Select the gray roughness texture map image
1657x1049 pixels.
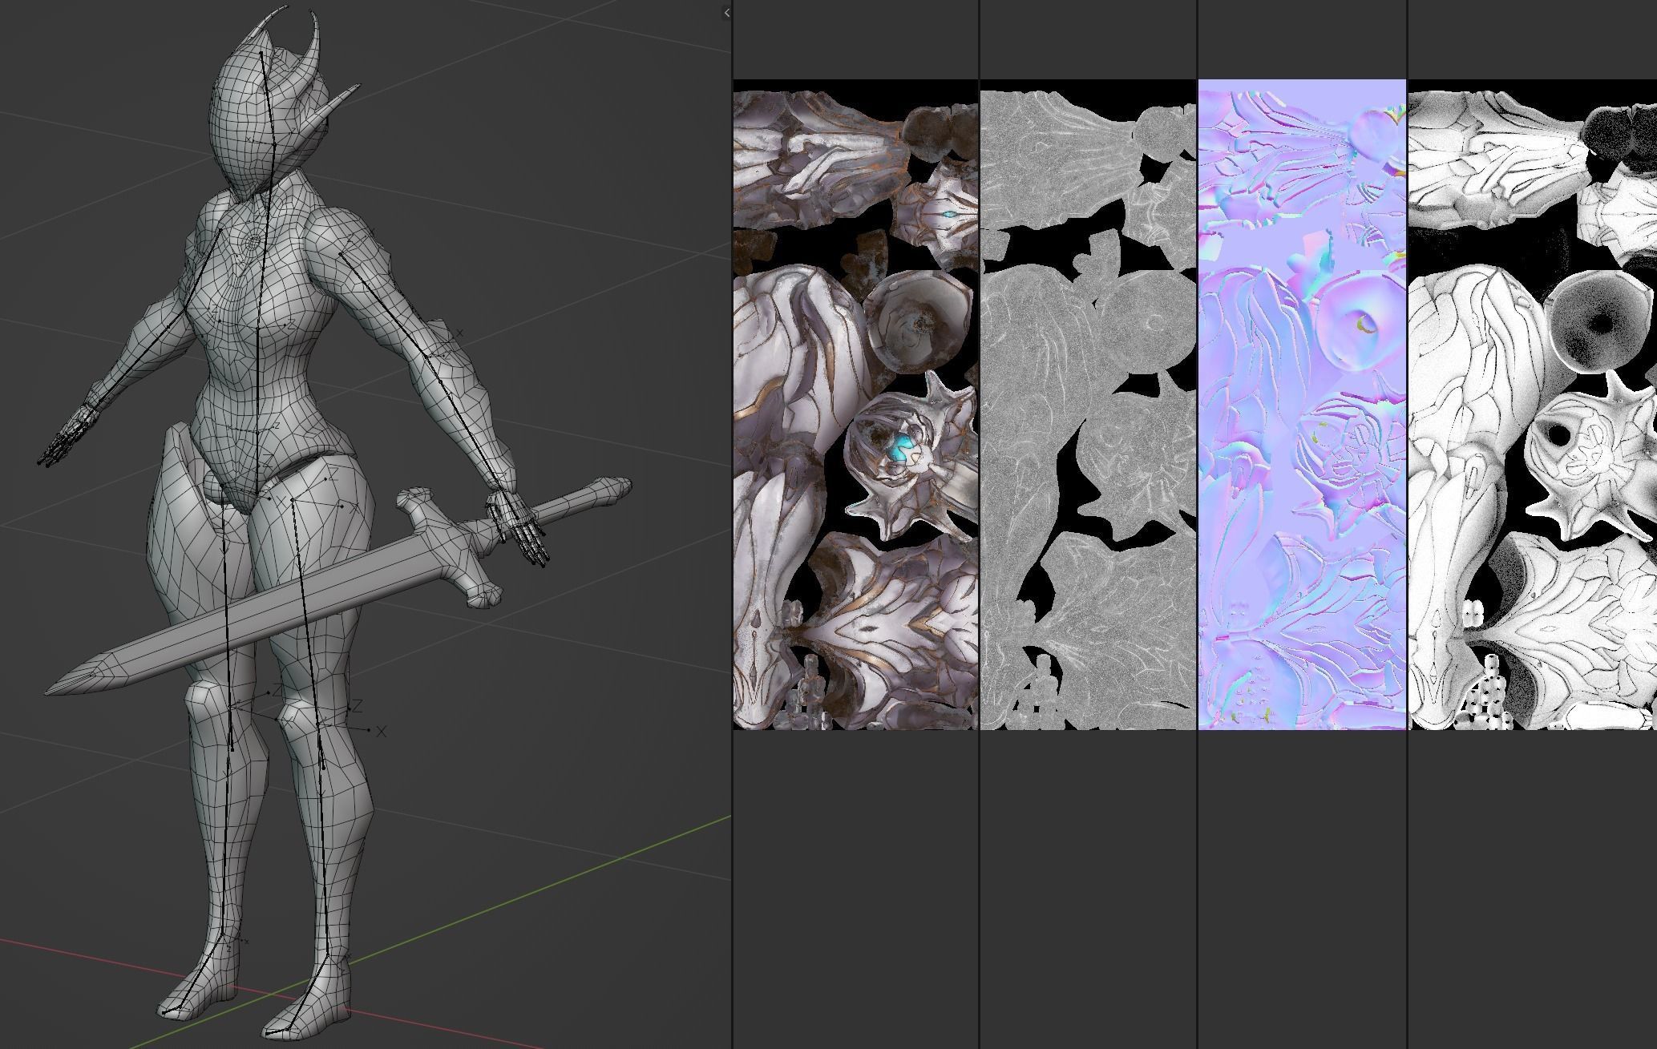click(1088, 405)
